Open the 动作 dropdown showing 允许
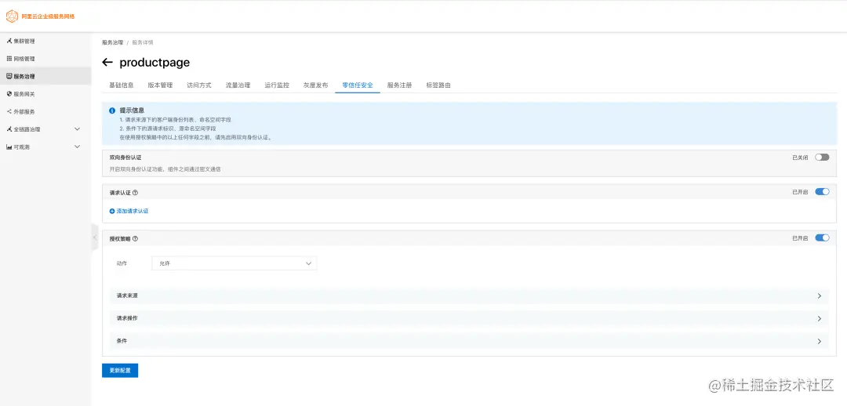The width and height of the screenshot is (847, 406). 234,263
